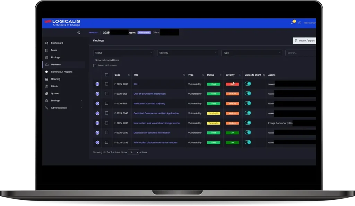Click Pending Fix status of F-2025-0040
This screenshot has height=206, width=355.
(x=214, y=113)
